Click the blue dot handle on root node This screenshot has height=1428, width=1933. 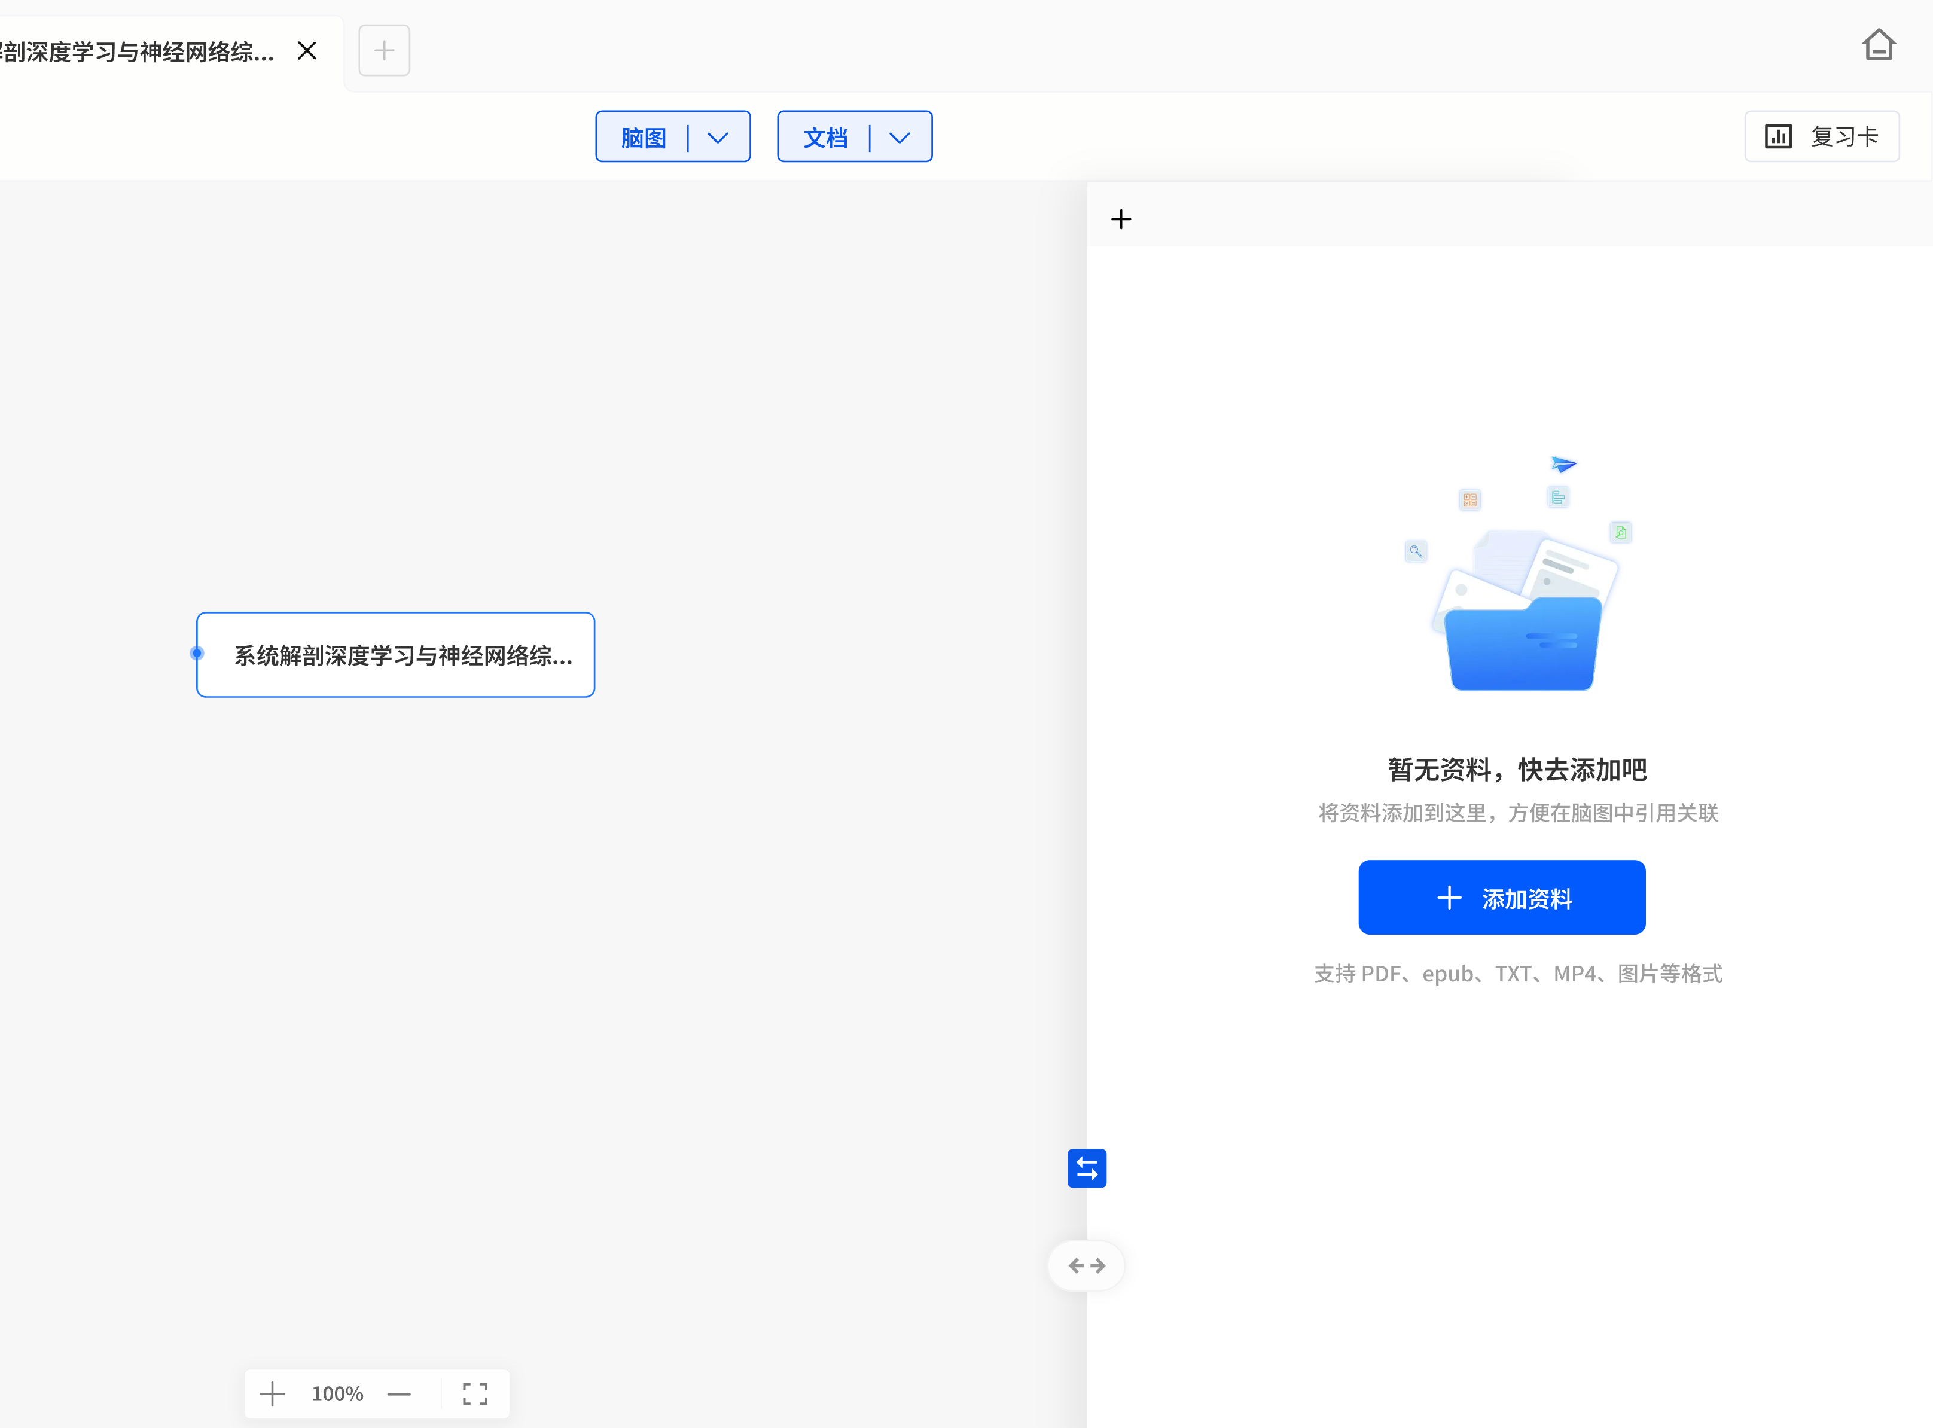pyautogui.click(x=197, y=654)
